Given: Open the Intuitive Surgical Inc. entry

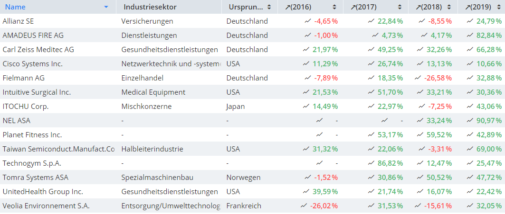Looking at the screenshot, I should click(37, 92).
